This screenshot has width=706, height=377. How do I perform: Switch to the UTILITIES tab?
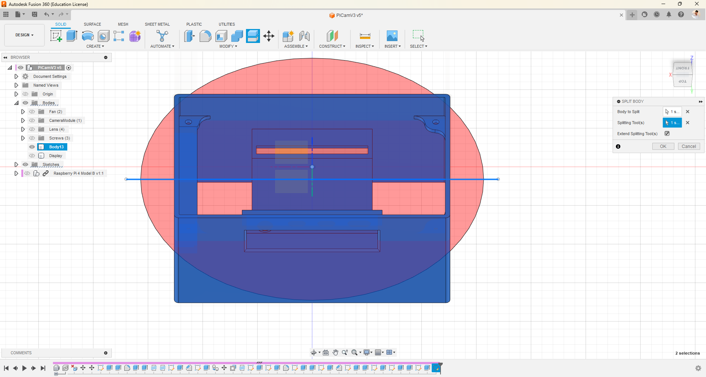tap(227, 24)
